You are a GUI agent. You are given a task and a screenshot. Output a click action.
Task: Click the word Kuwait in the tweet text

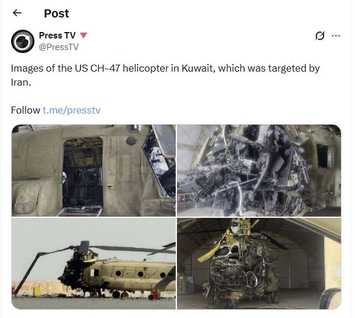tap(198, 68)
